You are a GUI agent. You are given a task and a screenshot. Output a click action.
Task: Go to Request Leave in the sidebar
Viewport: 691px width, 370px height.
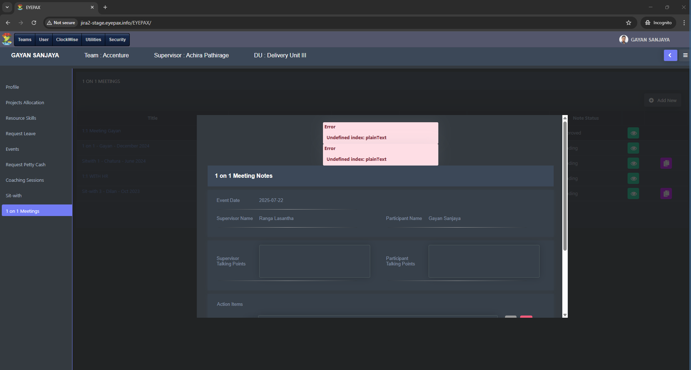click(x=21, y=133)
